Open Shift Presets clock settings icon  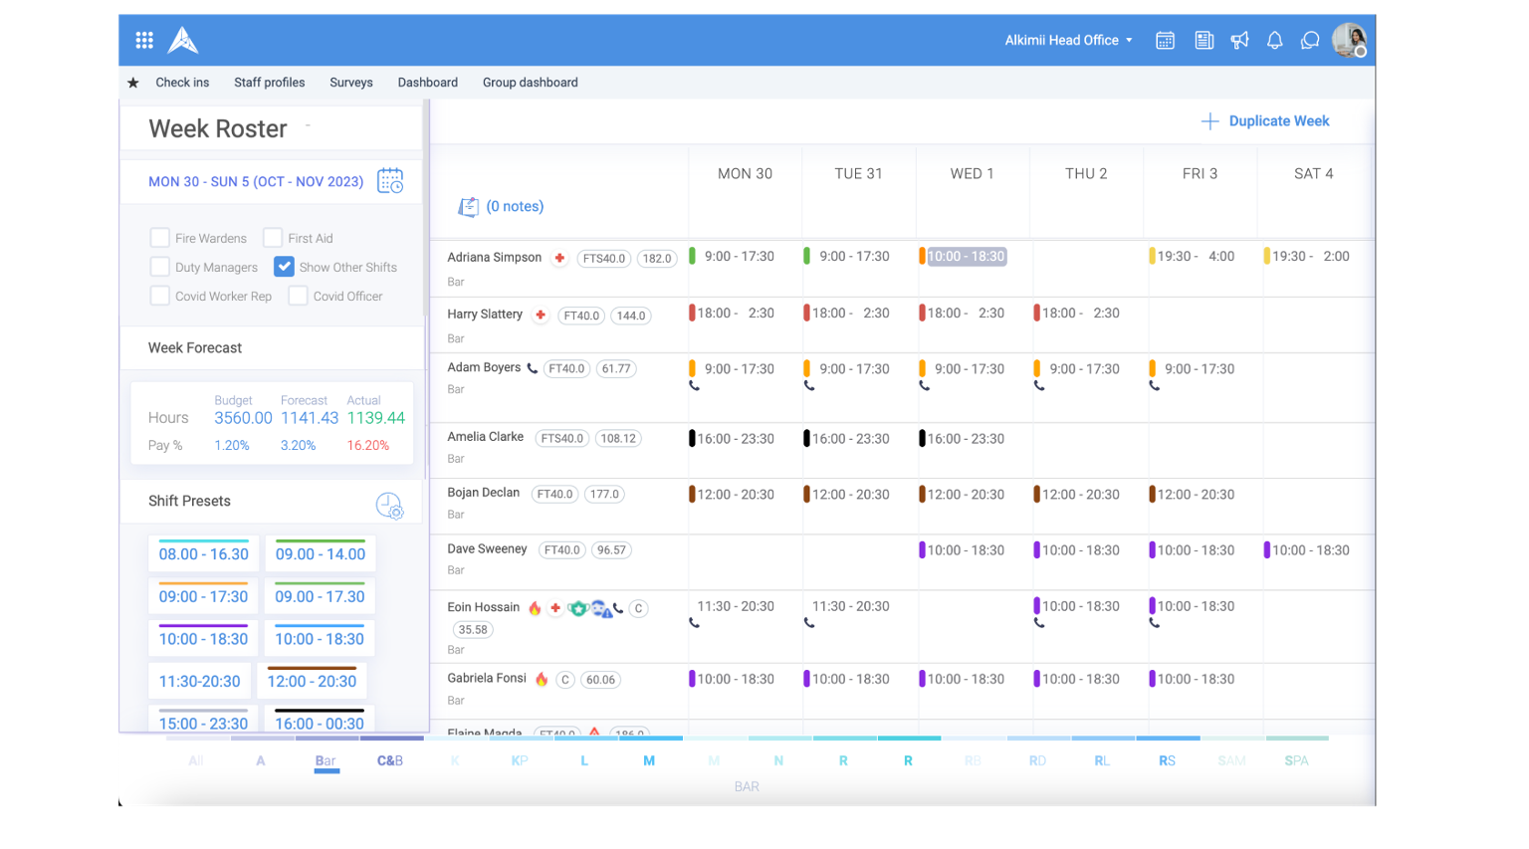coord(389,506)
